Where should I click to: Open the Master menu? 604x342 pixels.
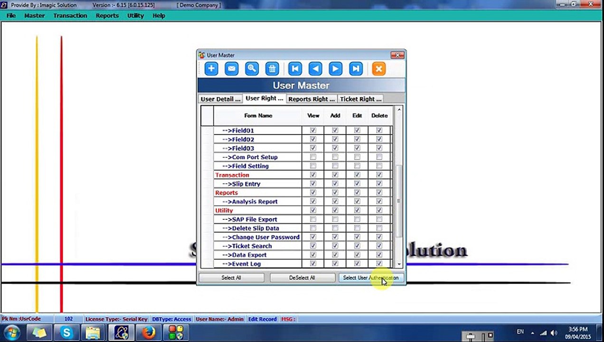pos(35,16)
